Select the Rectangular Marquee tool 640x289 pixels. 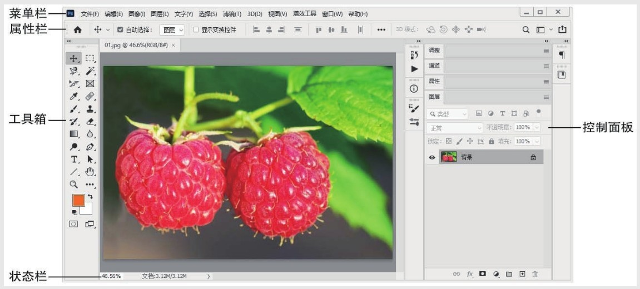coord(90,58)
